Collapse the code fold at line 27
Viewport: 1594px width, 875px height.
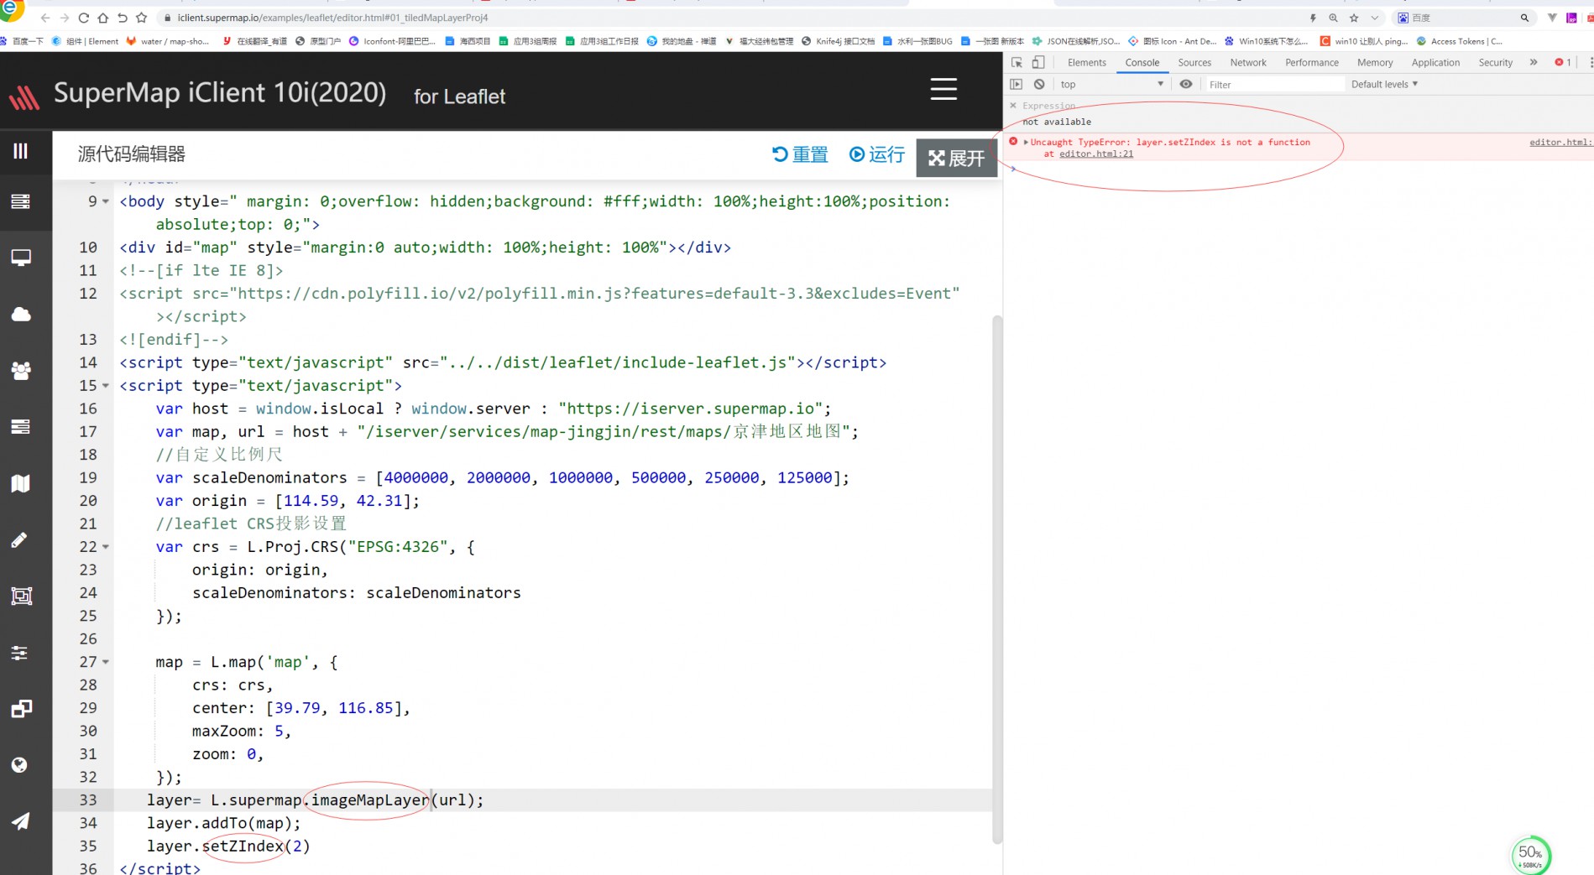point(106,662)
